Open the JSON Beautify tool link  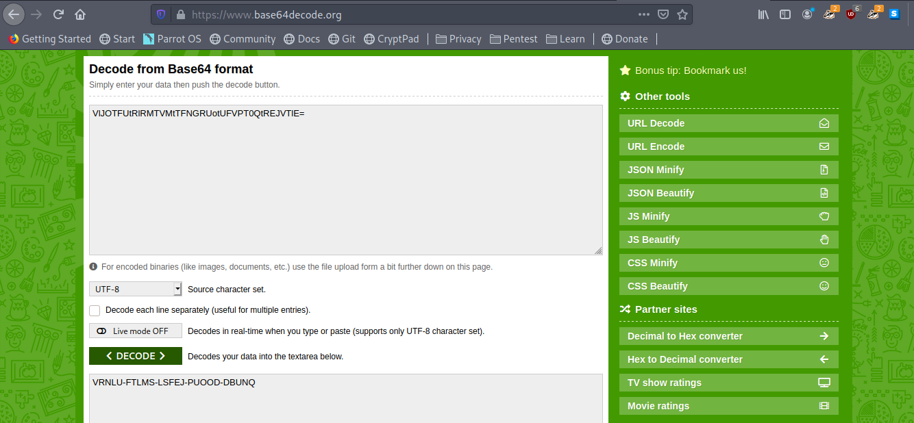(728, 193)
